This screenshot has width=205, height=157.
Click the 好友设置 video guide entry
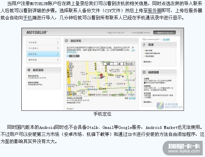coord(147,93)
